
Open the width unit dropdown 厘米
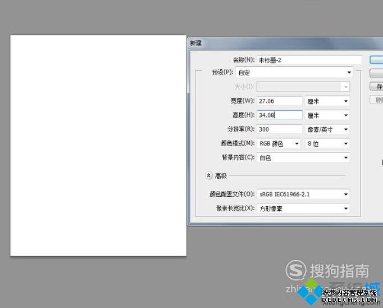pos(327,101)
